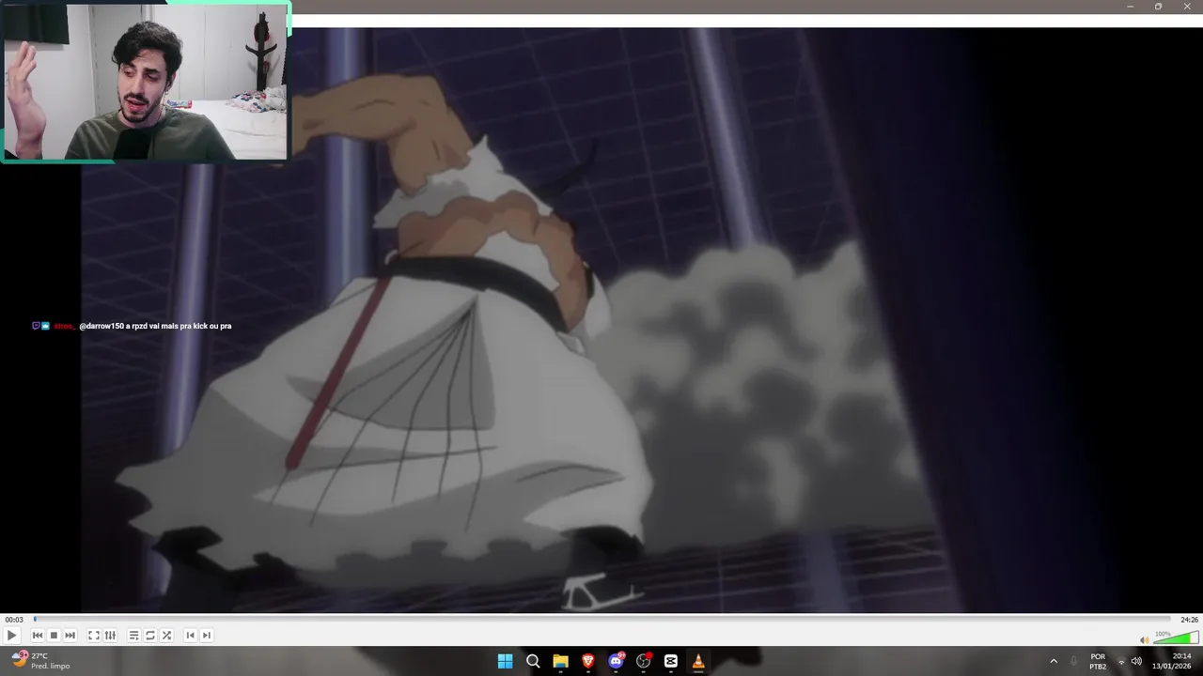Click the webcam overlay thumbnail
This screenshot has height=676, width=1203.
[146, 82]
